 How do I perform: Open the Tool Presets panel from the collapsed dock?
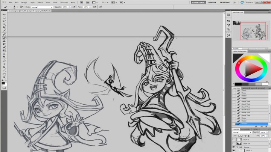click(x=228, y=35)
